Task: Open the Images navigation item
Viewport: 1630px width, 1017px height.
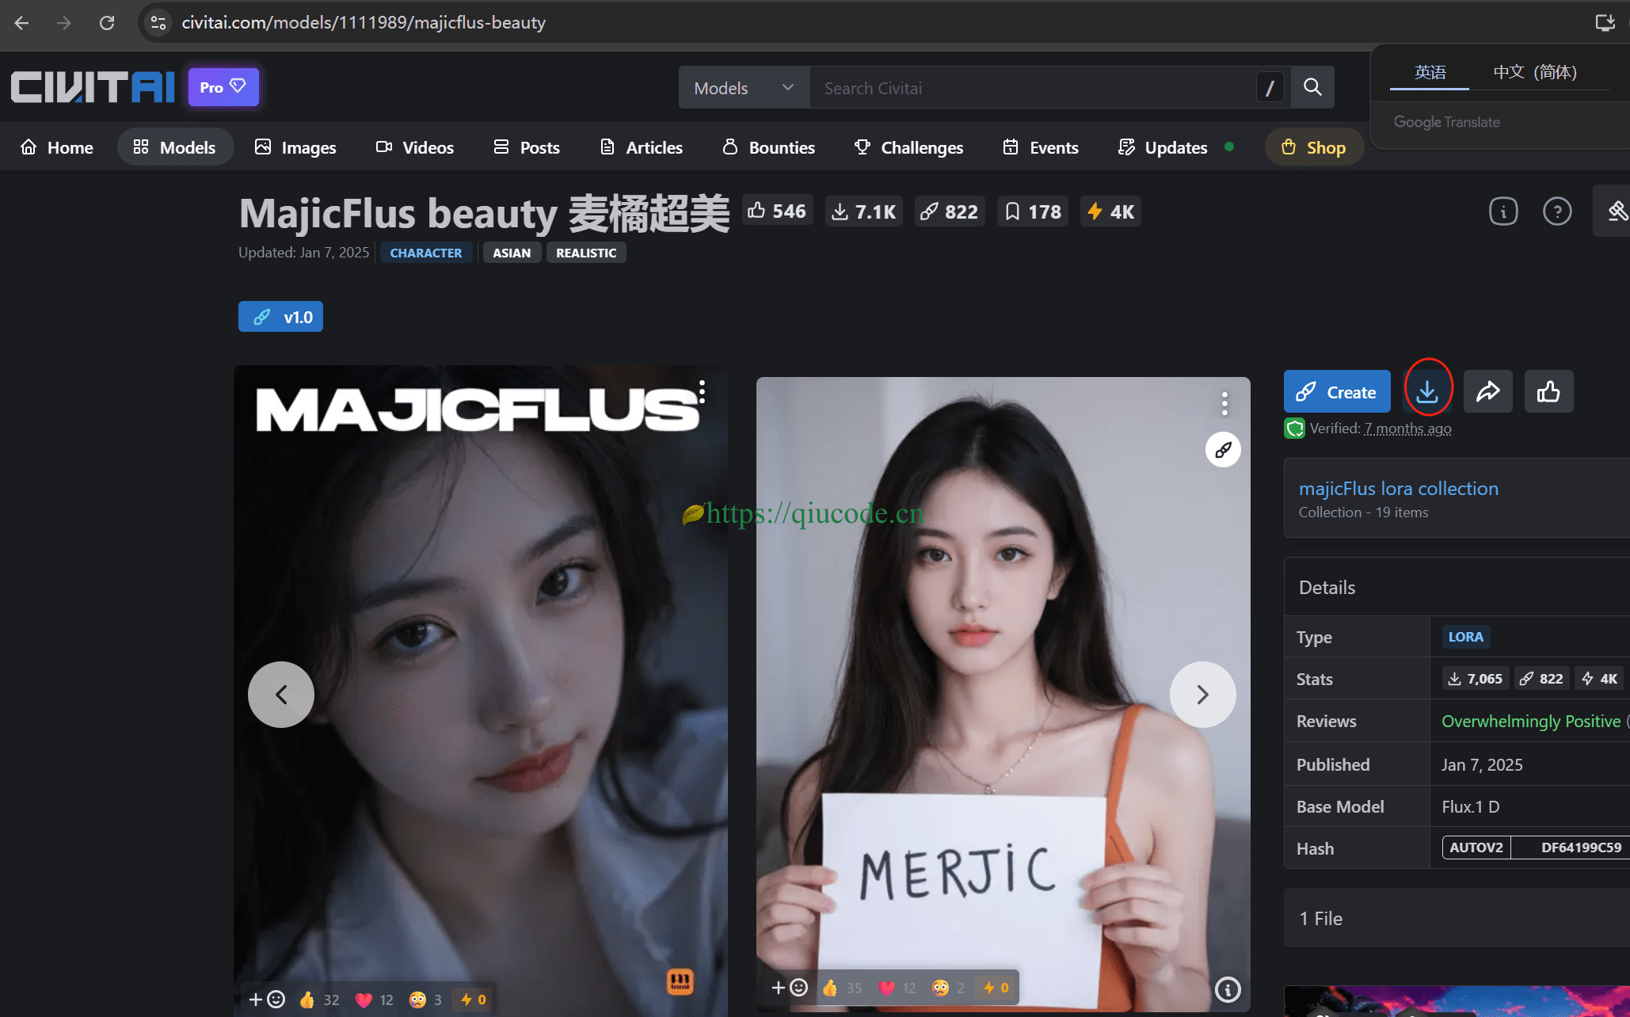Action: tap(295, 147)
